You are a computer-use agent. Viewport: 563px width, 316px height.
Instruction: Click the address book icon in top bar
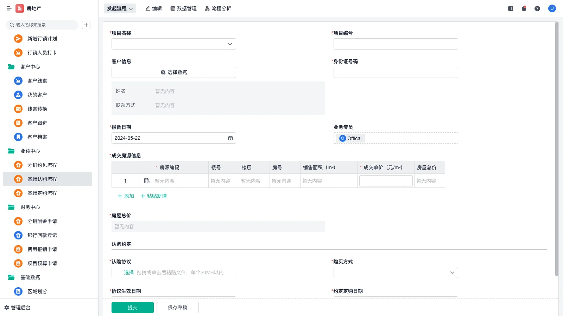coord(510,8)
